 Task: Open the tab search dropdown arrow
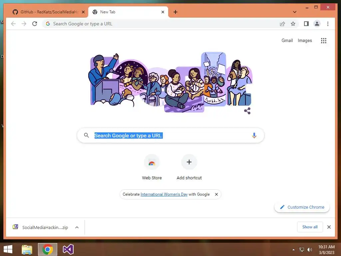point(295,12)
